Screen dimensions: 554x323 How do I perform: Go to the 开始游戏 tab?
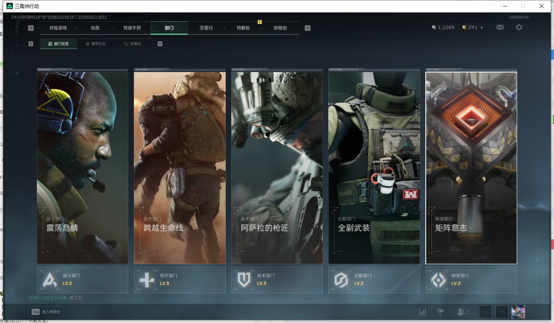pyautogui.click(x=58, y=28)
